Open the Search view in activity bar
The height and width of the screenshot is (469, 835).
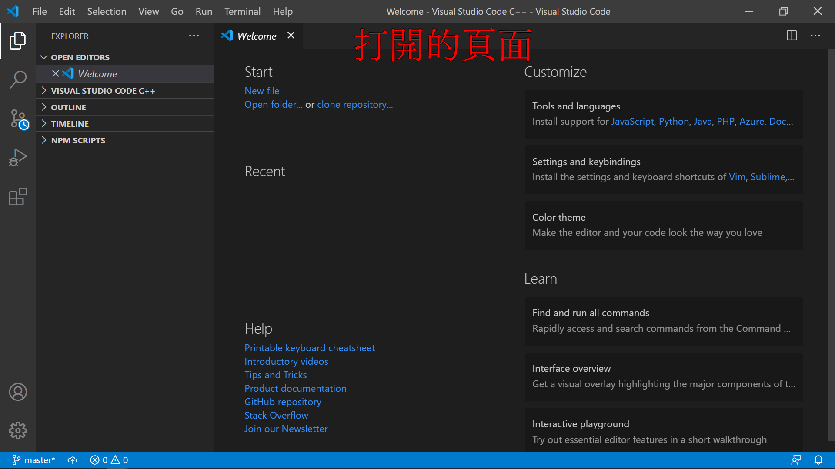point(18,79)
